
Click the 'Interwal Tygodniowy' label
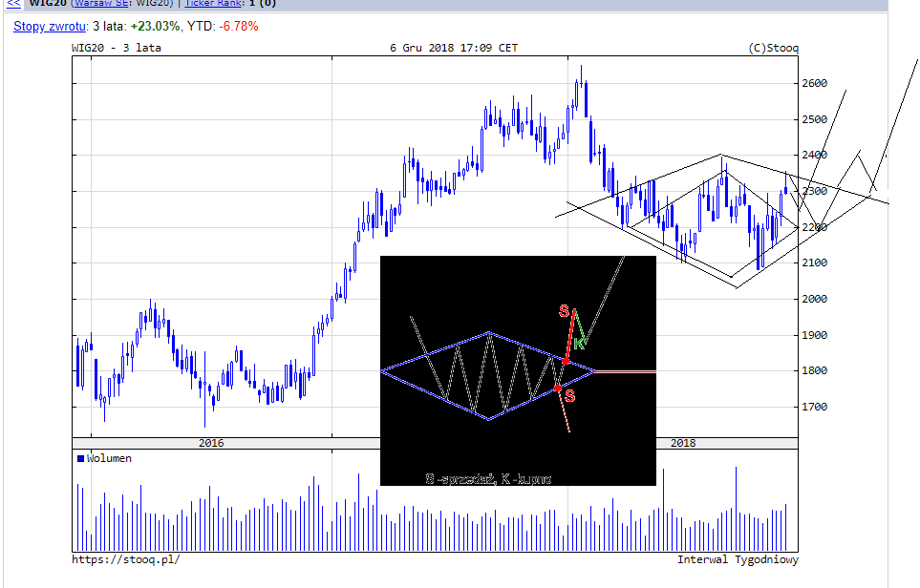click(738, 559)
